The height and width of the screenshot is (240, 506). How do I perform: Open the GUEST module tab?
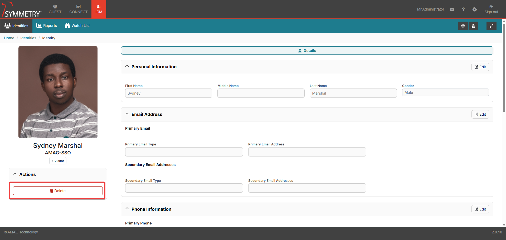pos(55,9)
